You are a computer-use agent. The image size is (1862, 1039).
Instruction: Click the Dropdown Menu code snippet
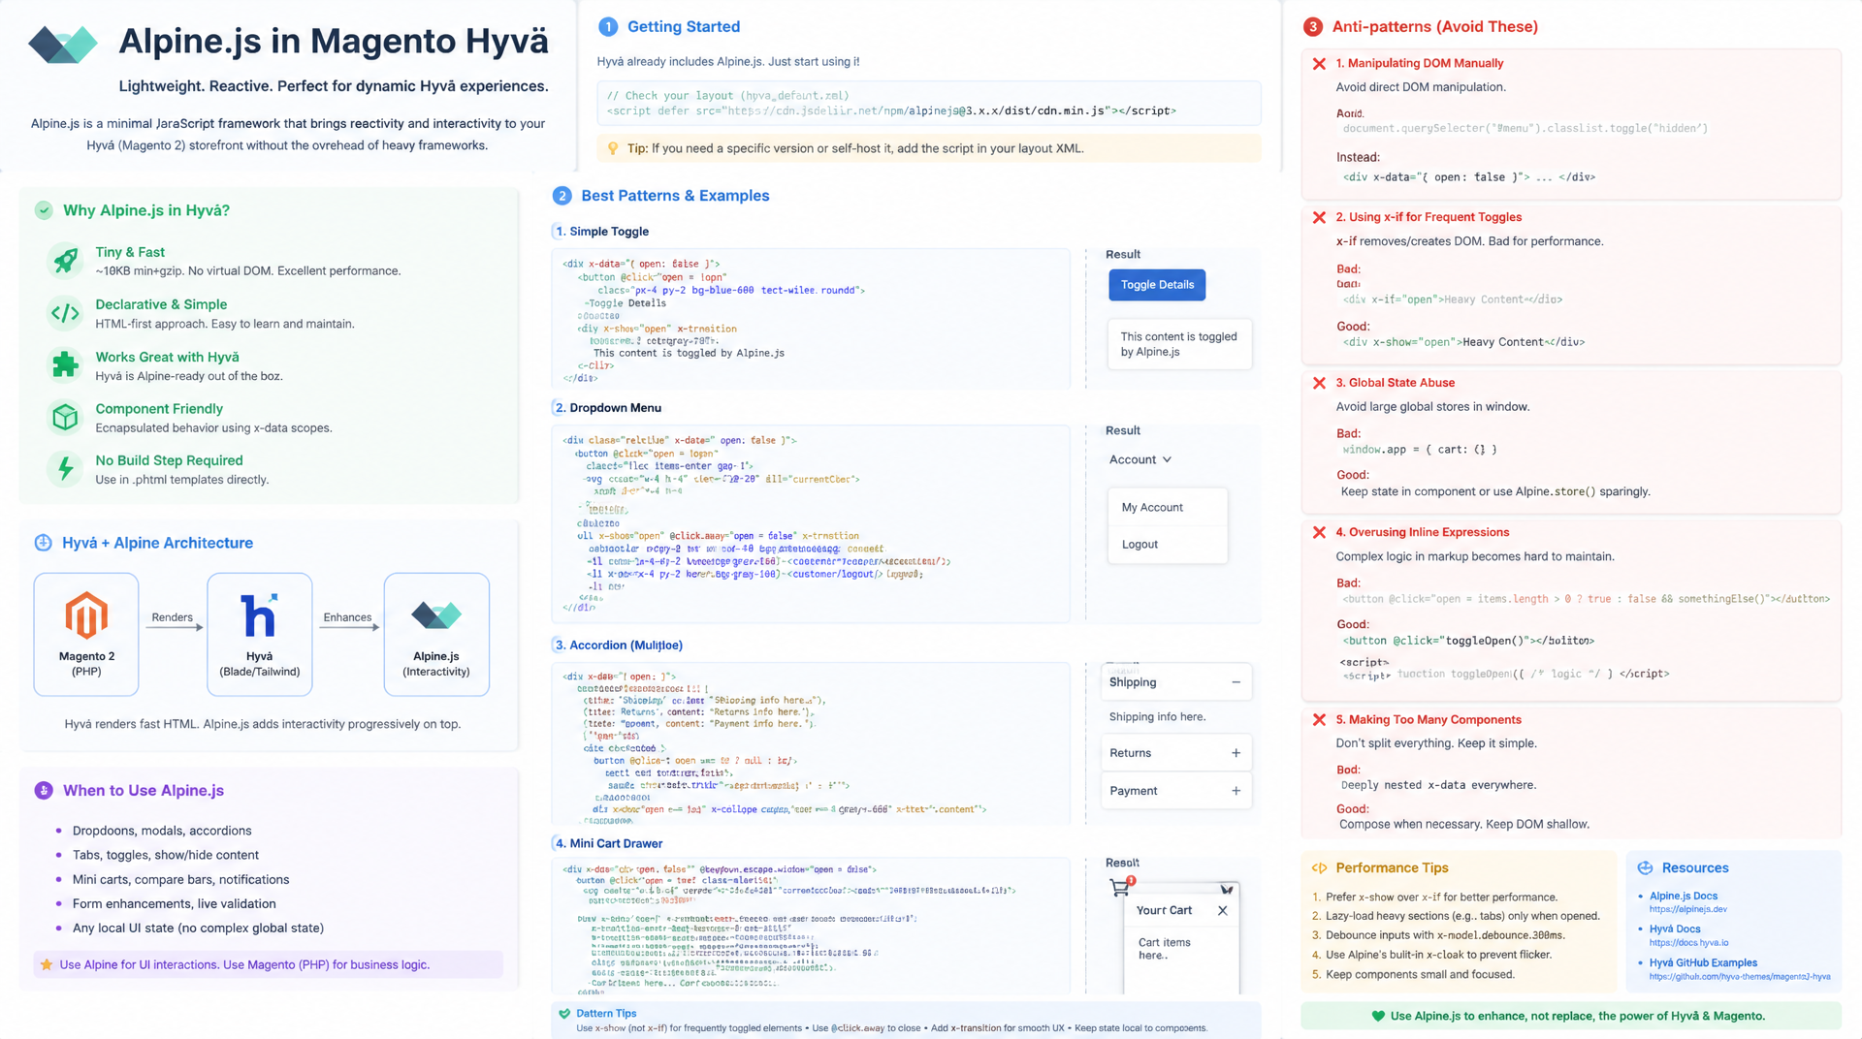tap(811, 523)
